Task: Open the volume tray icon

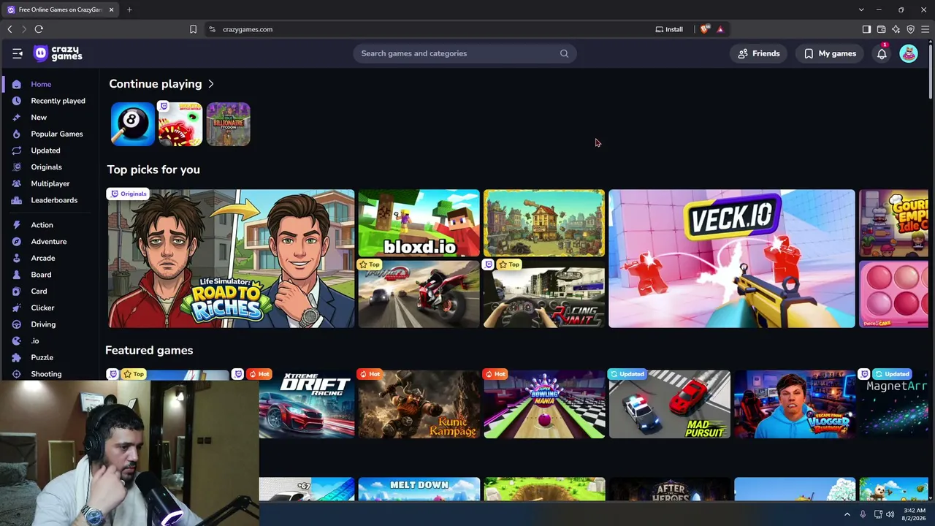Action: (x=890, y=514)
